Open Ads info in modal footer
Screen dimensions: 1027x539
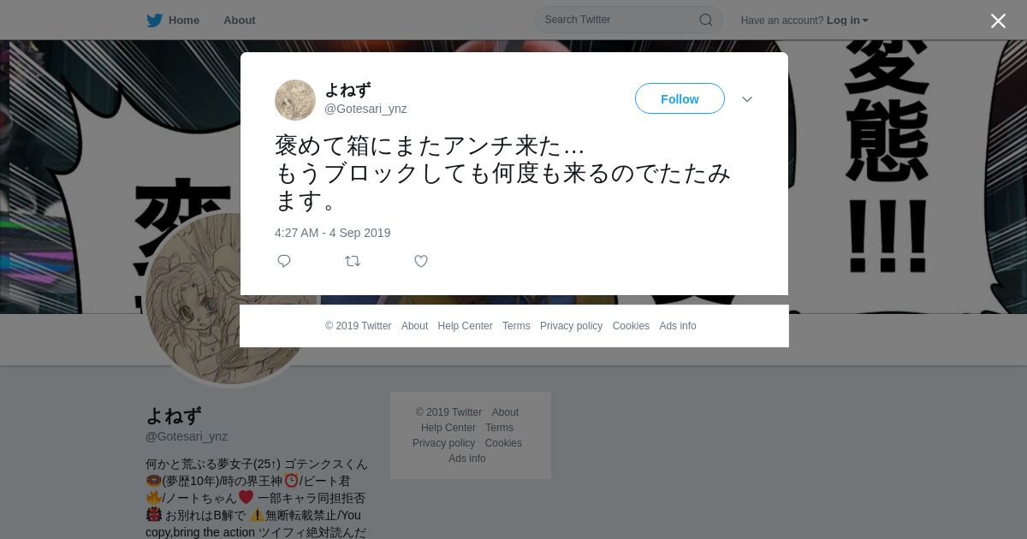(x=678, y=326)
